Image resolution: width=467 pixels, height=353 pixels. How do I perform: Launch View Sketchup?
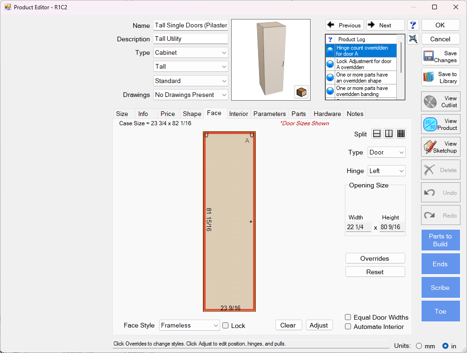pos(441,147)
